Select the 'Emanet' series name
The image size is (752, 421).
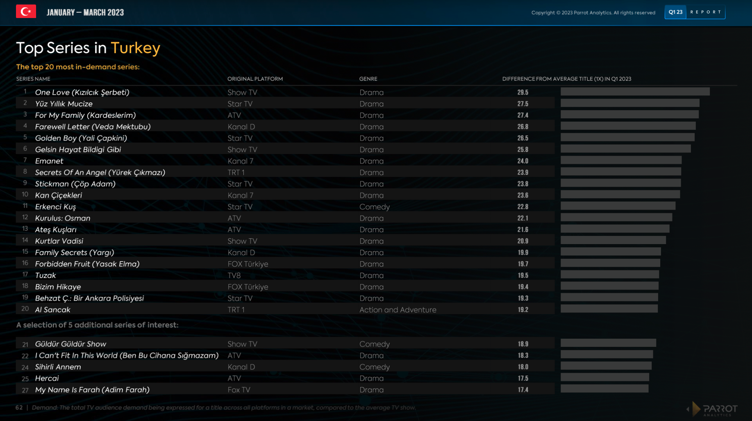point(49,161)
